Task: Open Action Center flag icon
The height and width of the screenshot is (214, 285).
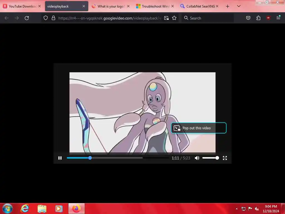Action: coord(250,208)
